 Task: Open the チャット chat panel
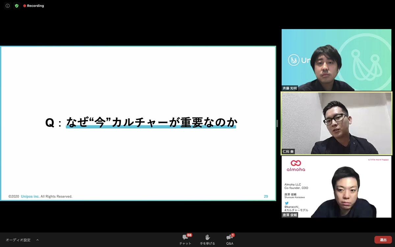(x=185, y=239)
